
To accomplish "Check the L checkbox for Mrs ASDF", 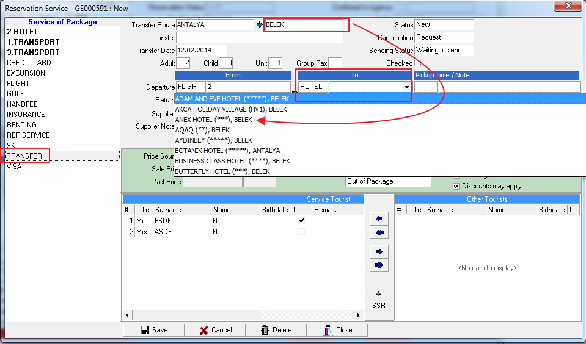I will 301,232.
